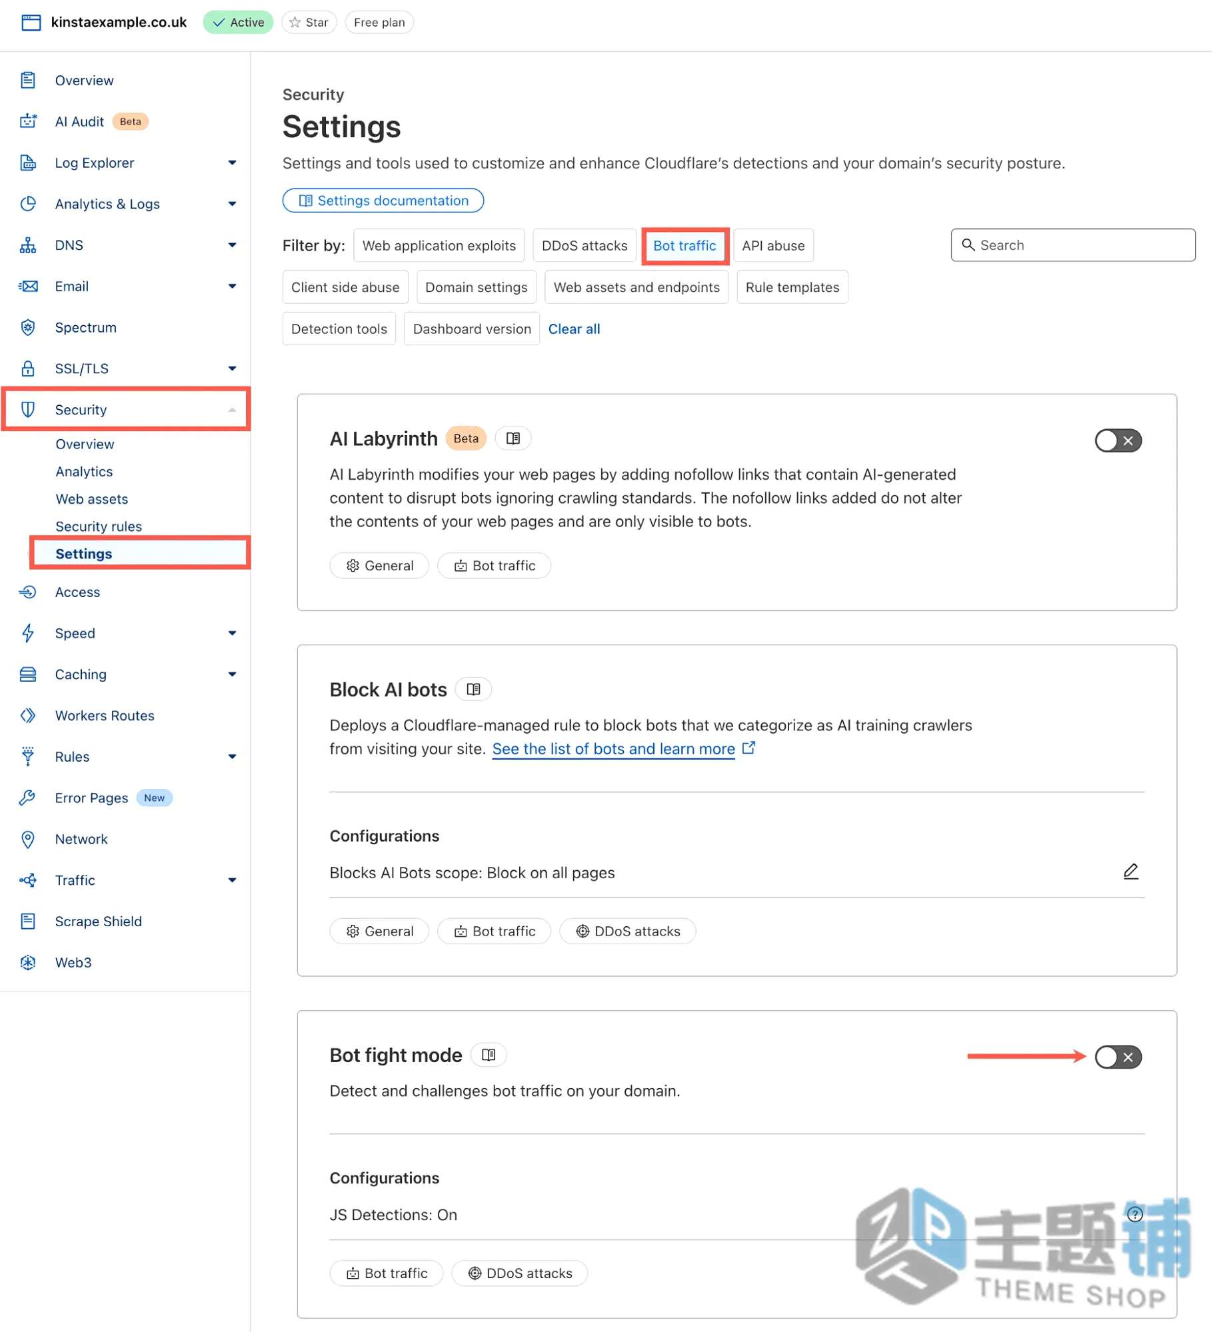Screen dimensions: 1213x1332
Task: Filter by Detection tools
Action: [339, 329]
